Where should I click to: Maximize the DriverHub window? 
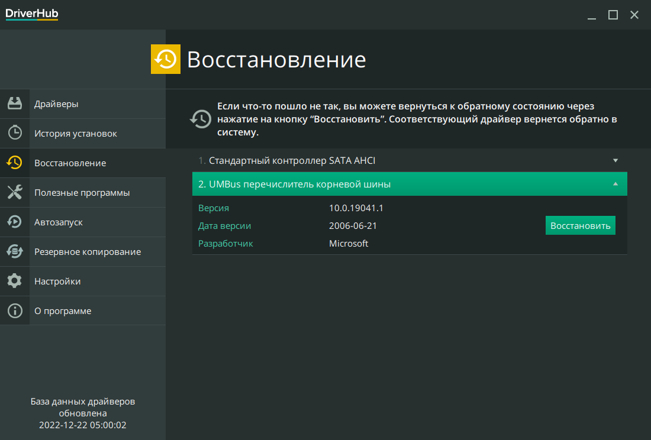point(613,15)
